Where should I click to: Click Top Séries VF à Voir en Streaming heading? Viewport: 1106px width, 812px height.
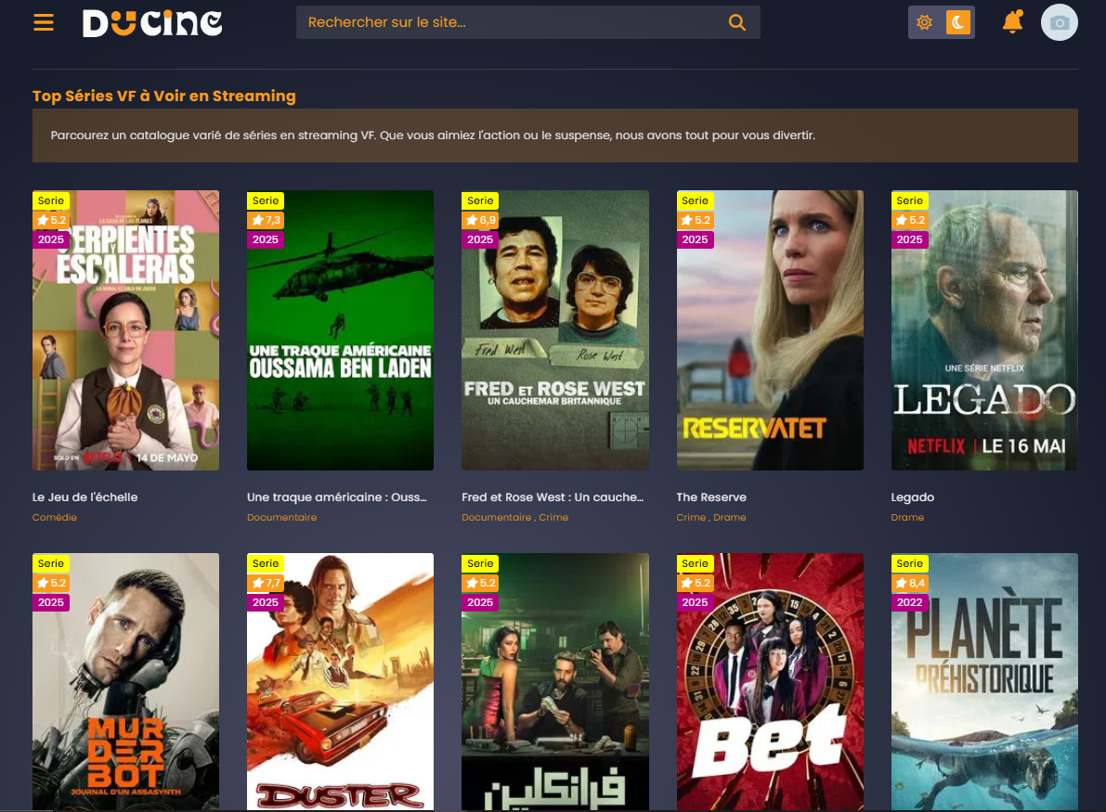tap(163, 96)
